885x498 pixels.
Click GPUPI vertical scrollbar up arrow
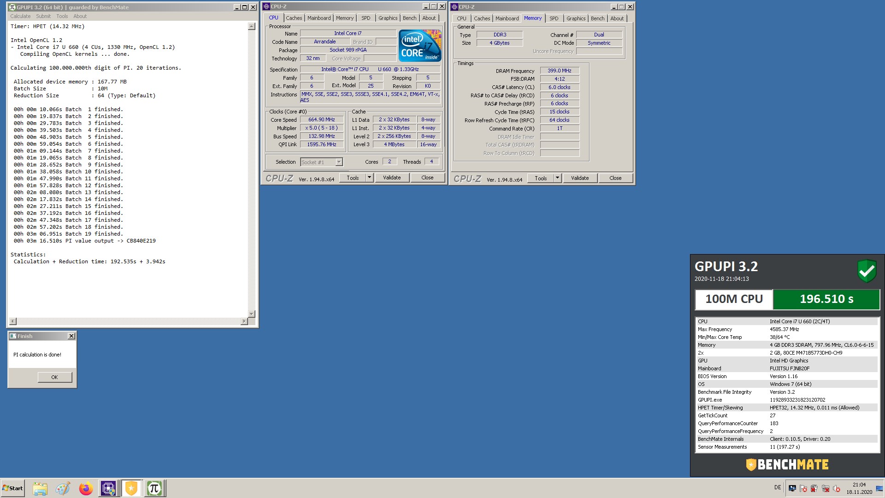pyautogui.click(x=252, y=27)
